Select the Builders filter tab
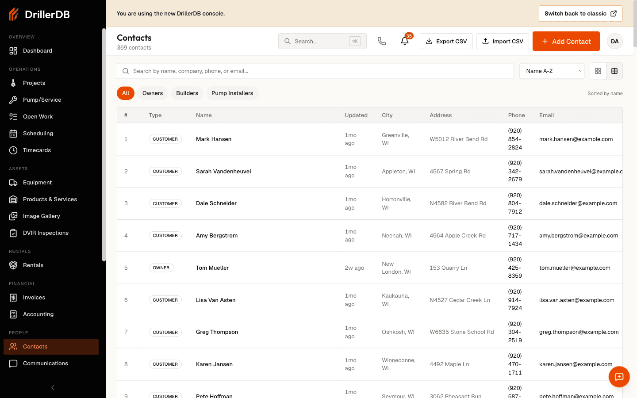The height and width of the screenshot is (398, 637). pos(187,93)
